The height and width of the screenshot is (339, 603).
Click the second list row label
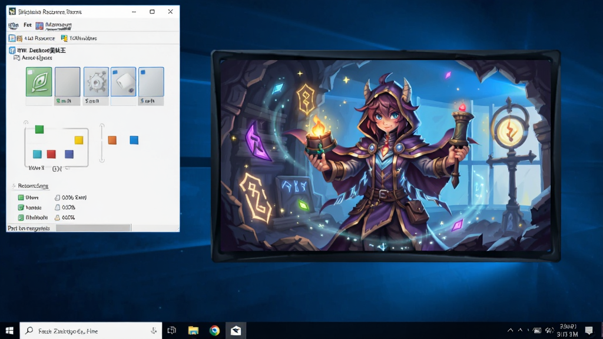(34, 208)
